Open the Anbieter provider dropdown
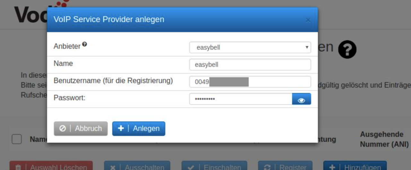This screenshot has width=411, height=170. coord(250,47)
